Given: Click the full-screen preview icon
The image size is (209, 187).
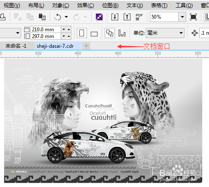Looking at the screenshot, I should 193,17.
